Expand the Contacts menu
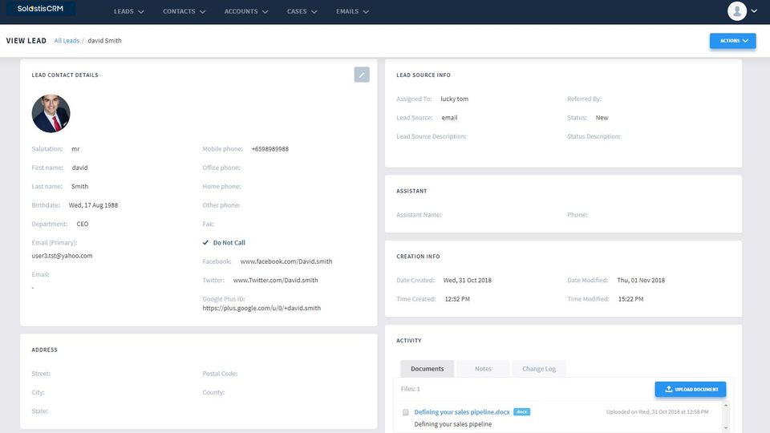This screenshot has width=770, height=433. pyautogui.click(x=184, y=11)
